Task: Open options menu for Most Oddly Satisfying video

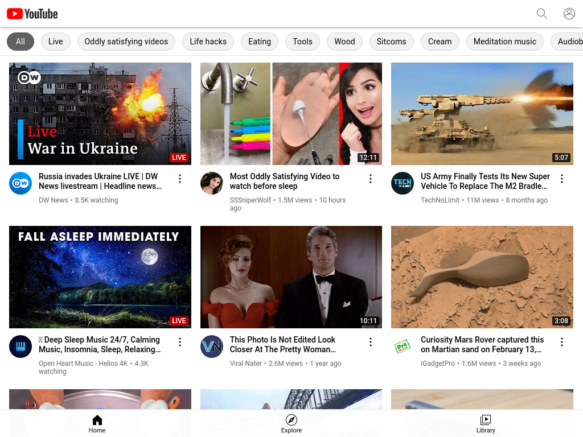Action: pos(370,179)
